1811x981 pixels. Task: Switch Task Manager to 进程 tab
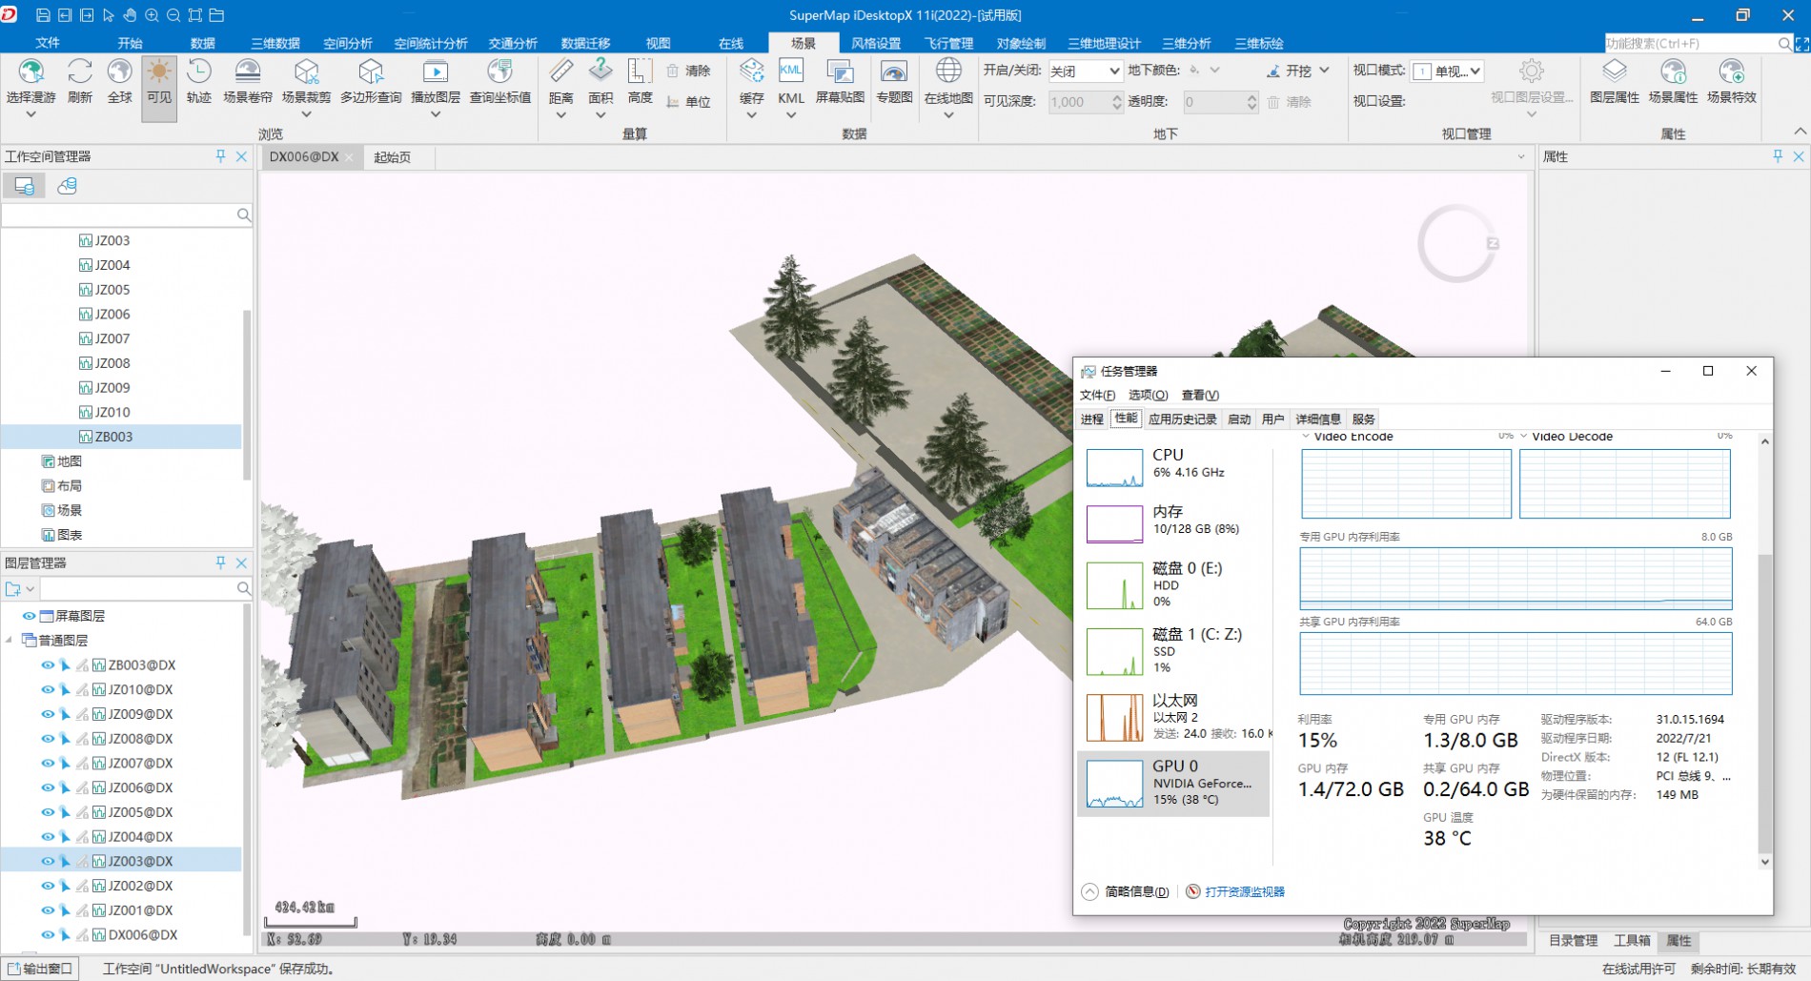(x=1092, y=419)
